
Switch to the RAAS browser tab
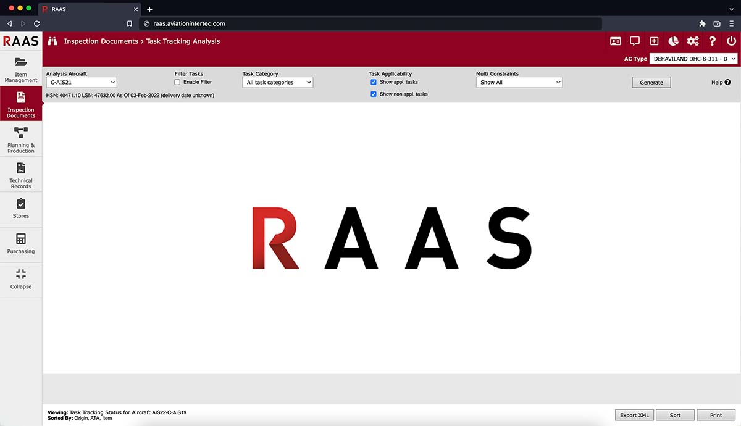pyautogui.click(x=90, y=9)
